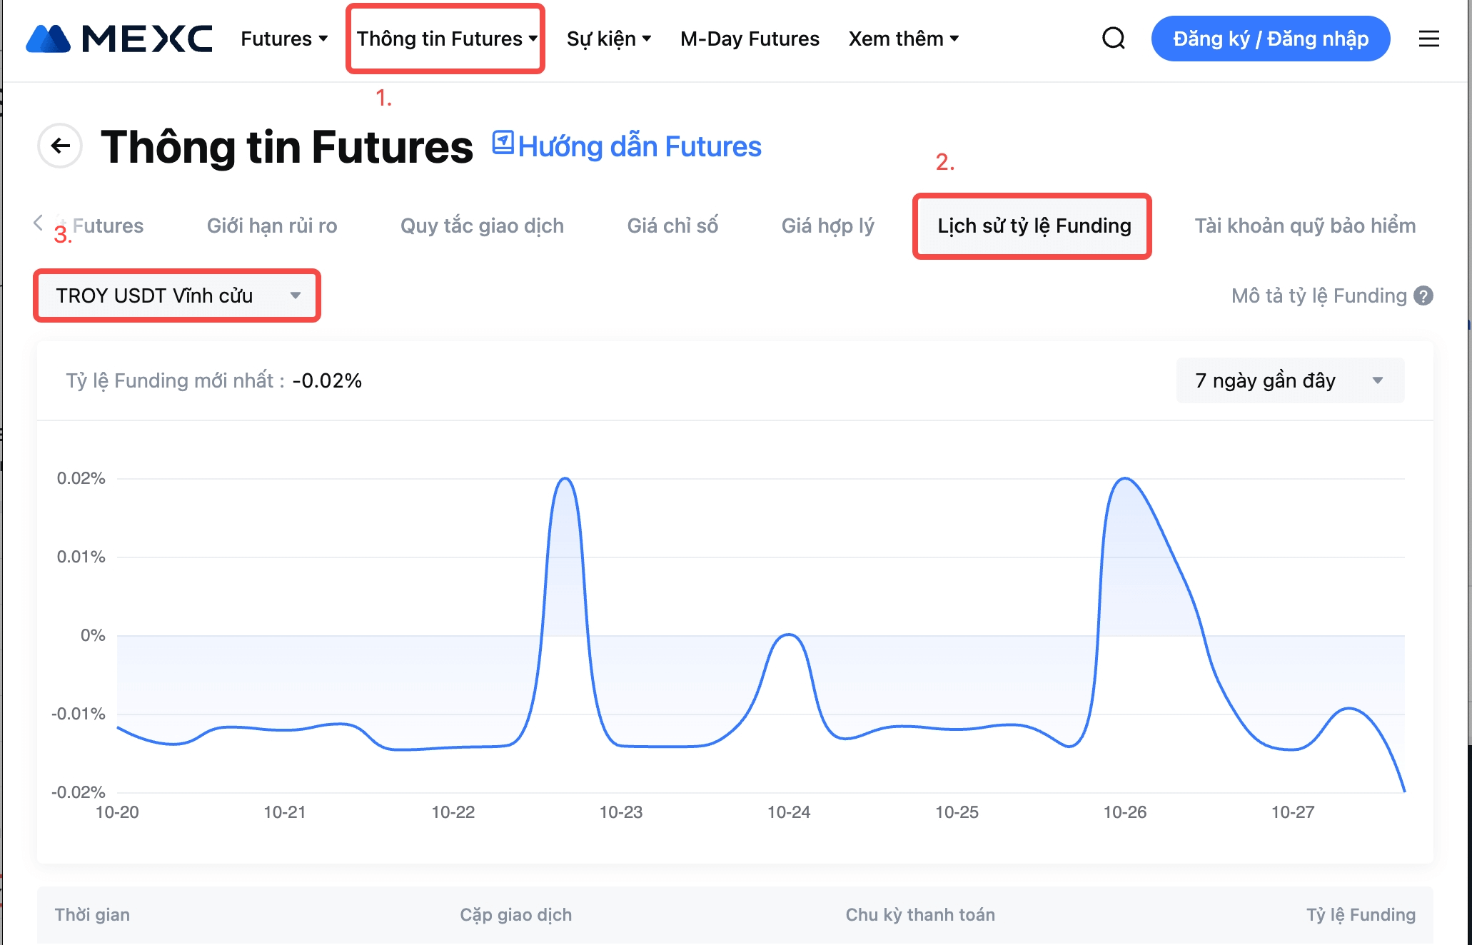Expand the Sự kiện menu
Viewport: 1472px width, 945px height.
(x=608, y=39)
